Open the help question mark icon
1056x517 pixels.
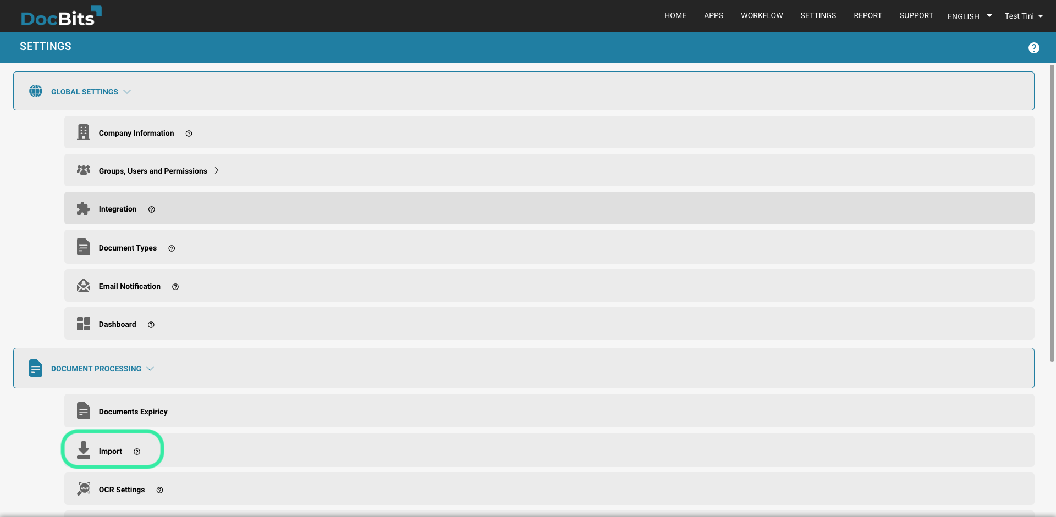(1035, 48)
